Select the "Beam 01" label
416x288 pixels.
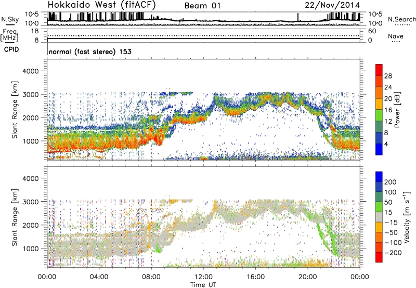(202, 6)
